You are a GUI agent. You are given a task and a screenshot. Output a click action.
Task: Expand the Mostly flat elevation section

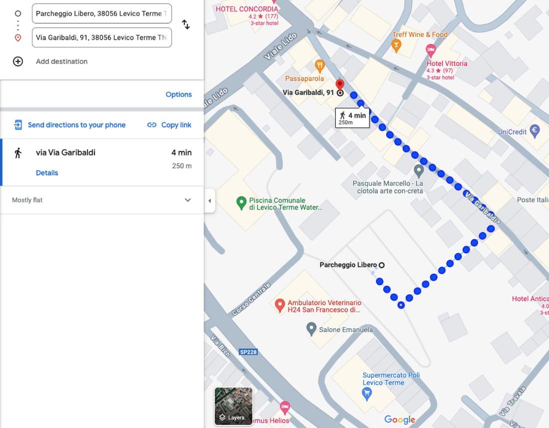pyautogui.click(x=102, y=200)
